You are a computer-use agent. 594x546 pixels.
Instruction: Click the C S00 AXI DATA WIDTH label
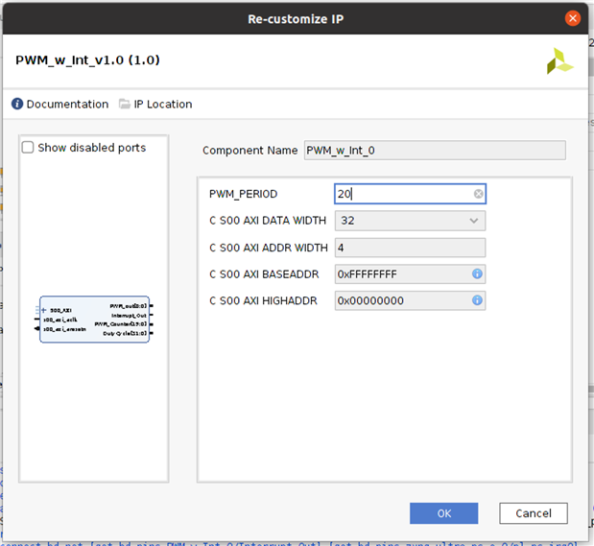click(268, 221)
